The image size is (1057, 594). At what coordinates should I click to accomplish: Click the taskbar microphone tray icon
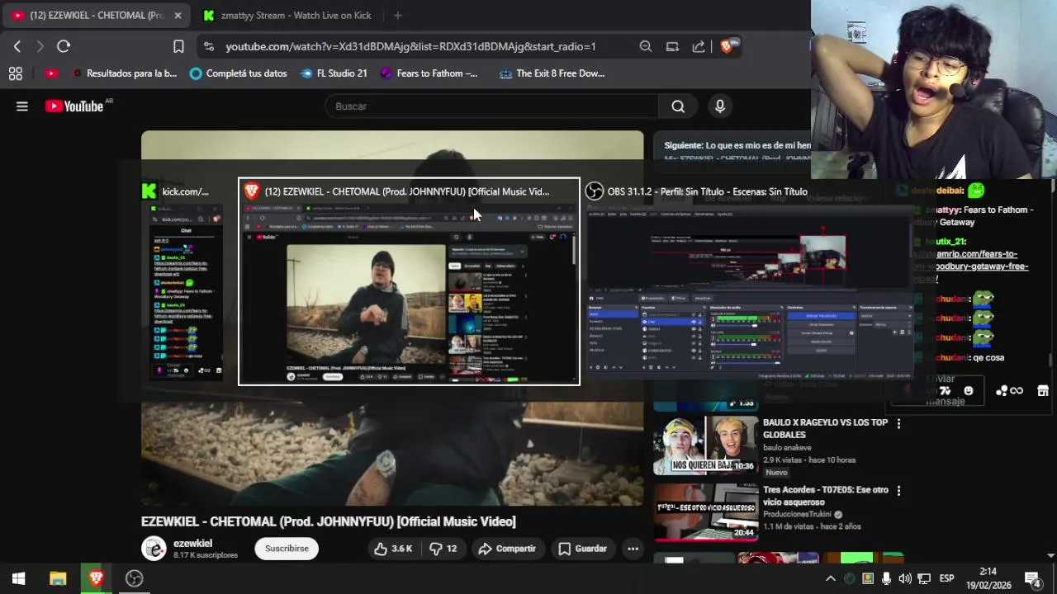tap(886, 578)
